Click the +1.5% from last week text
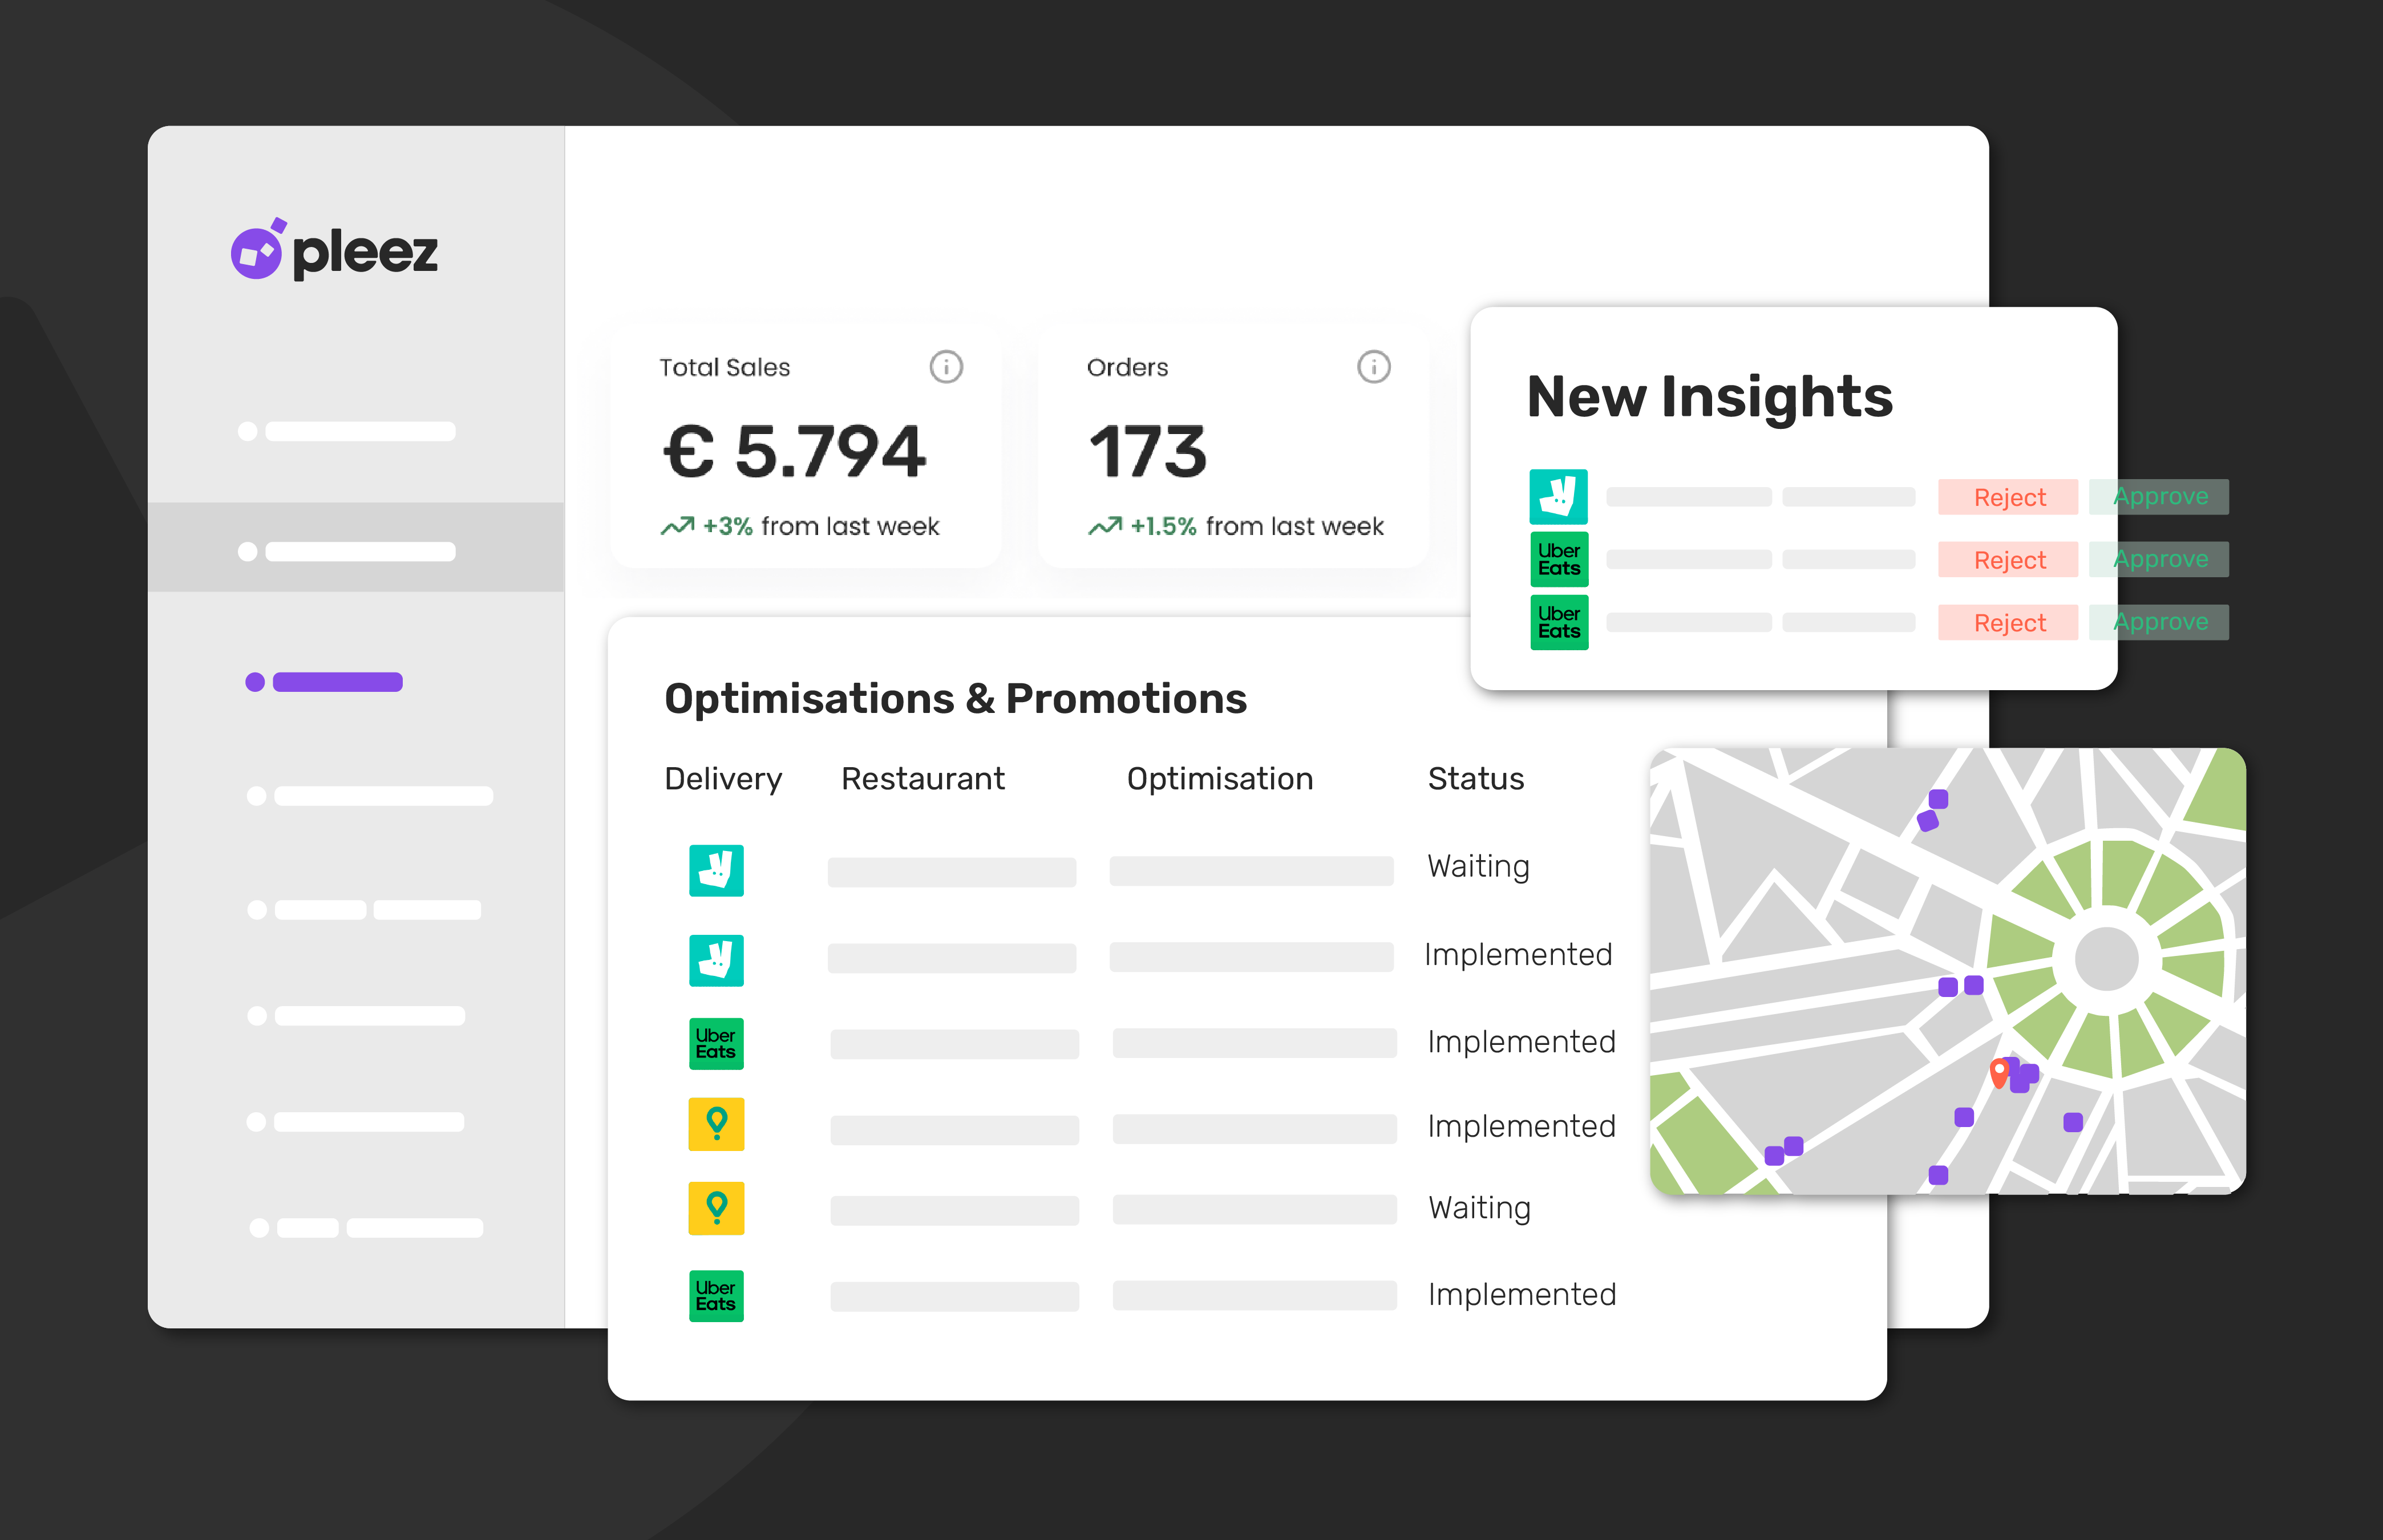2383x1540 pixels. coord(1256,526)
